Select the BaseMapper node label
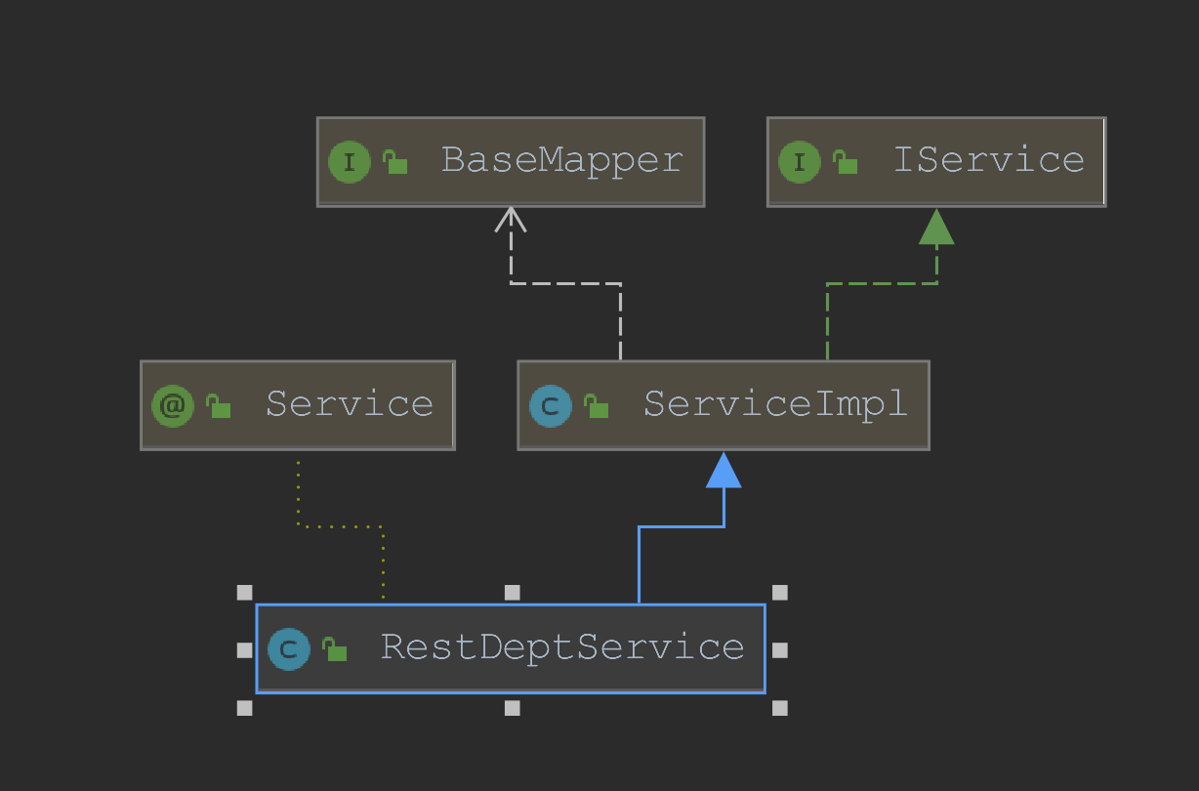The height and width of the screenshot is (791, 1199). tap(561, 160)
